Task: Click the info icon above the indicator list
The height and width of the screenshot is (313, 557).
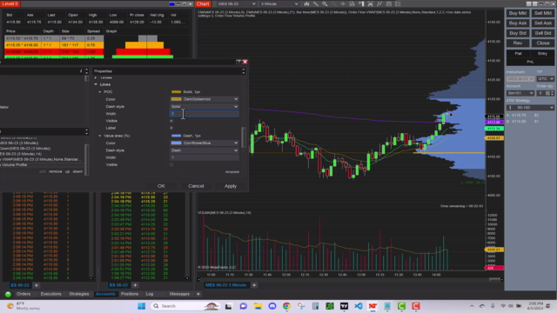Action: pos(81,71)
